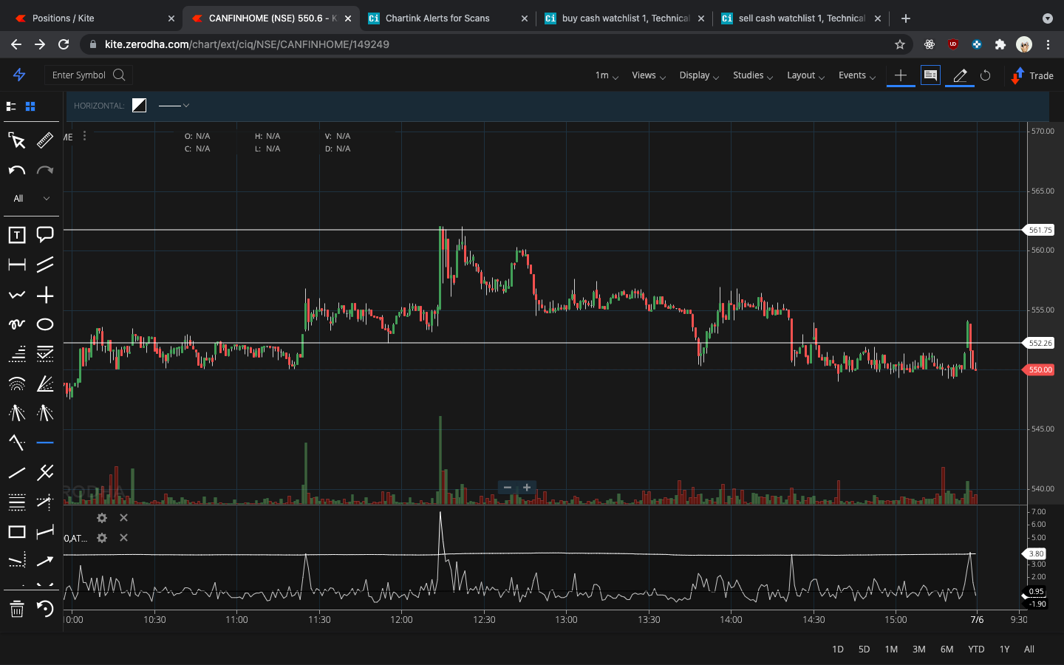Select the Text annotation tool
The height and width of the screenshot is (665, 1064).
(x=16, y=234)
